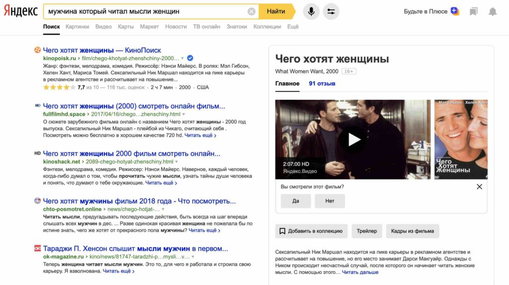This screenshot has width=509, height=285.
Task: Switch to Картинки tab
Action: coord(77,27)
